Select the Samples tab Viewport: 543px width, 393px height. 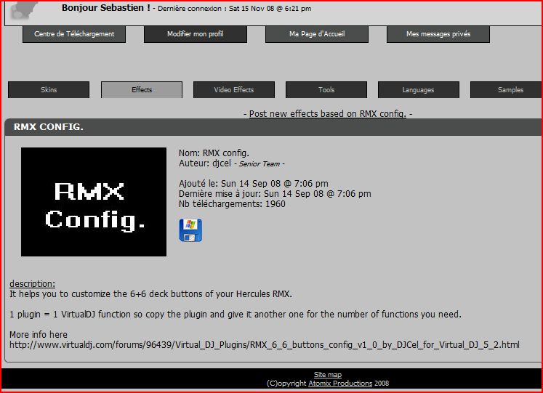point(507,90)
